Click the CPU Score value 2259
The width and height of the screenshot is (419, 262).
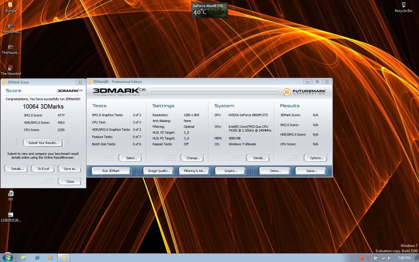tap(61, 130)
